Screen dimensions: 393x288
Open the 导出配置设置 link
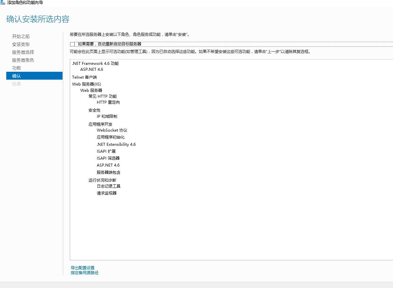pos(83,268)
